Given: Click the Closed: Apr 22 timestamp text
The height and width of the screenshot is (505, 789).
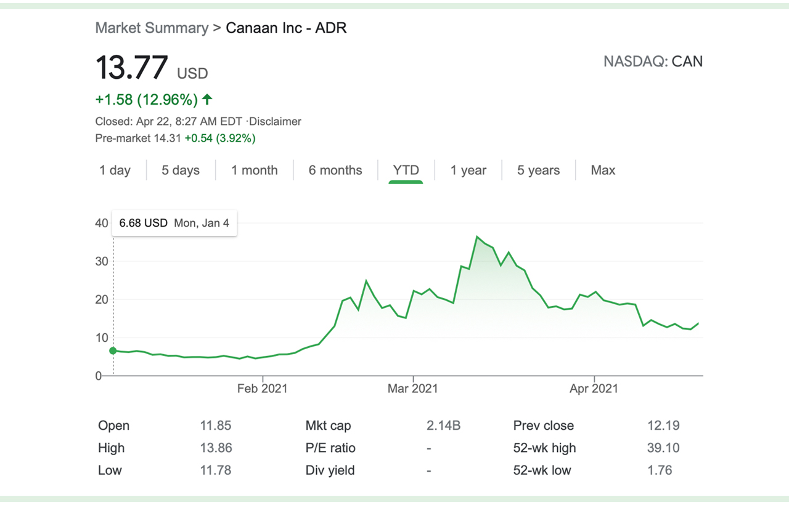Looking at the screenshot, I should 170,121.
